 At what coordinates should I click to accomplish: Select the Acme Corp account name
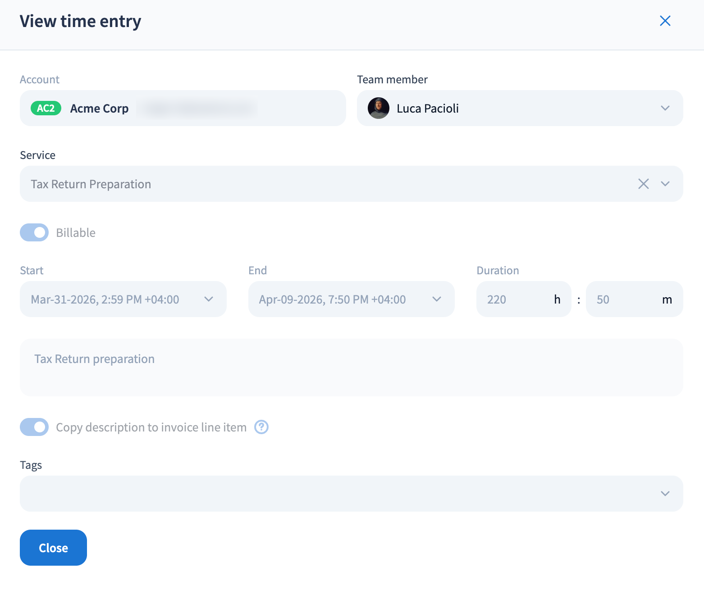click(99, 109)
